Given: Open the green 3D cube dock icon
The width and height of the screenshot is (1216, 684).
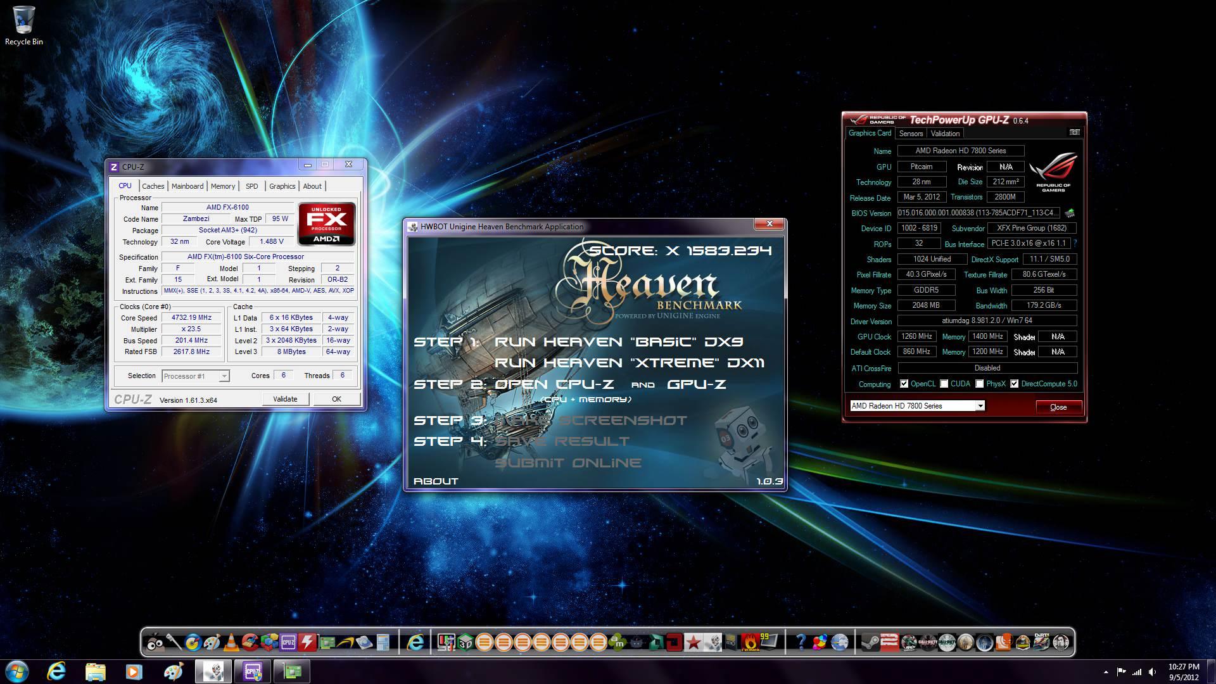Looking at the screenshot, I should tap(466, 643).
